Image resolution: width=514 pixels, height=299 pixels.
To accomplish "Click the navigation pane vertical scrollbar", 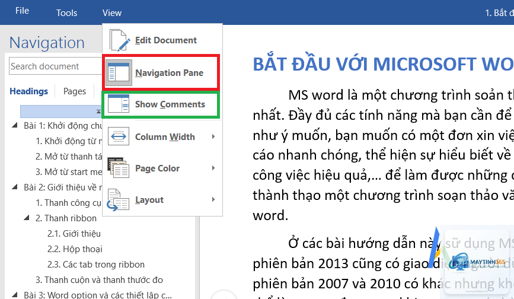I will point(197,257).
